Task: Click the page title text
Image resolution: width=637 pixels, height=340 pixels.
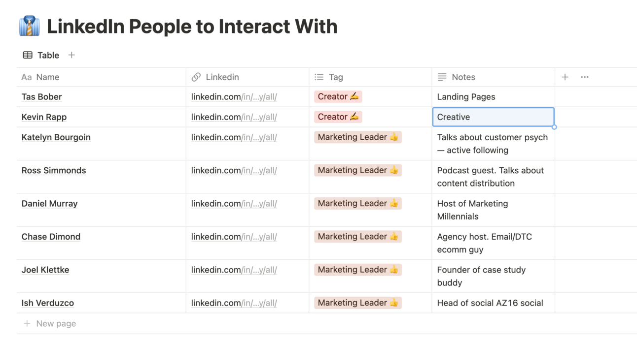Action: point(192,27)
